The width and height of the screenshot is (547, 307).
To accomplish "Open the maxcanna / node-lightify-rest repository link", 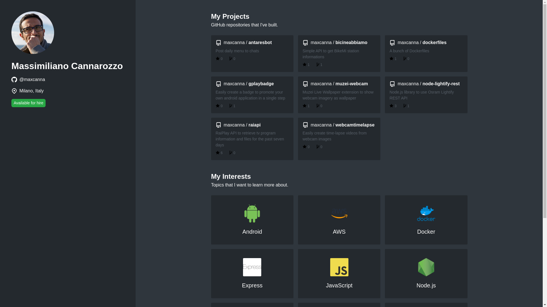I will tap(428, 84).
